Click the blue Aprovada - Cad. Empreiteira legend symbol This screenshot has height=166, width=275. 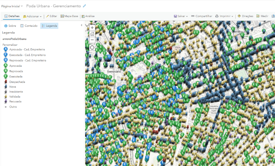tap(6, 49)
